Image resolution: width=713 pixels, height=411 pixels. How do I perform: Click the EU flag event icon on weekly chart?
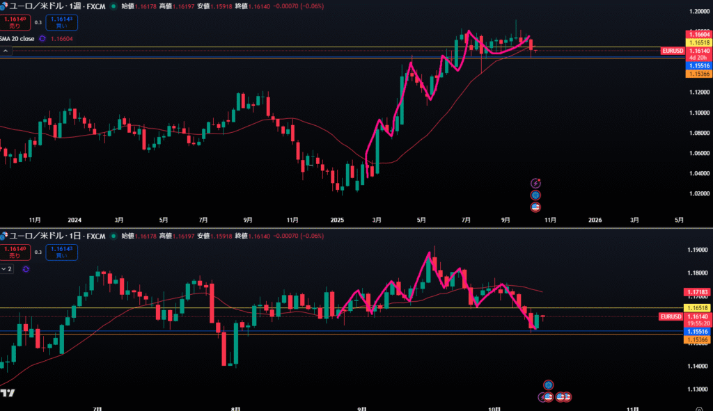(535, 195)
